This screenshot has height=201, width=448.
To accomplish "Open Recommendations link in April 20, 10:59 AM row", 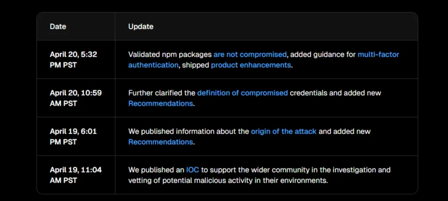I will [160, 103].
